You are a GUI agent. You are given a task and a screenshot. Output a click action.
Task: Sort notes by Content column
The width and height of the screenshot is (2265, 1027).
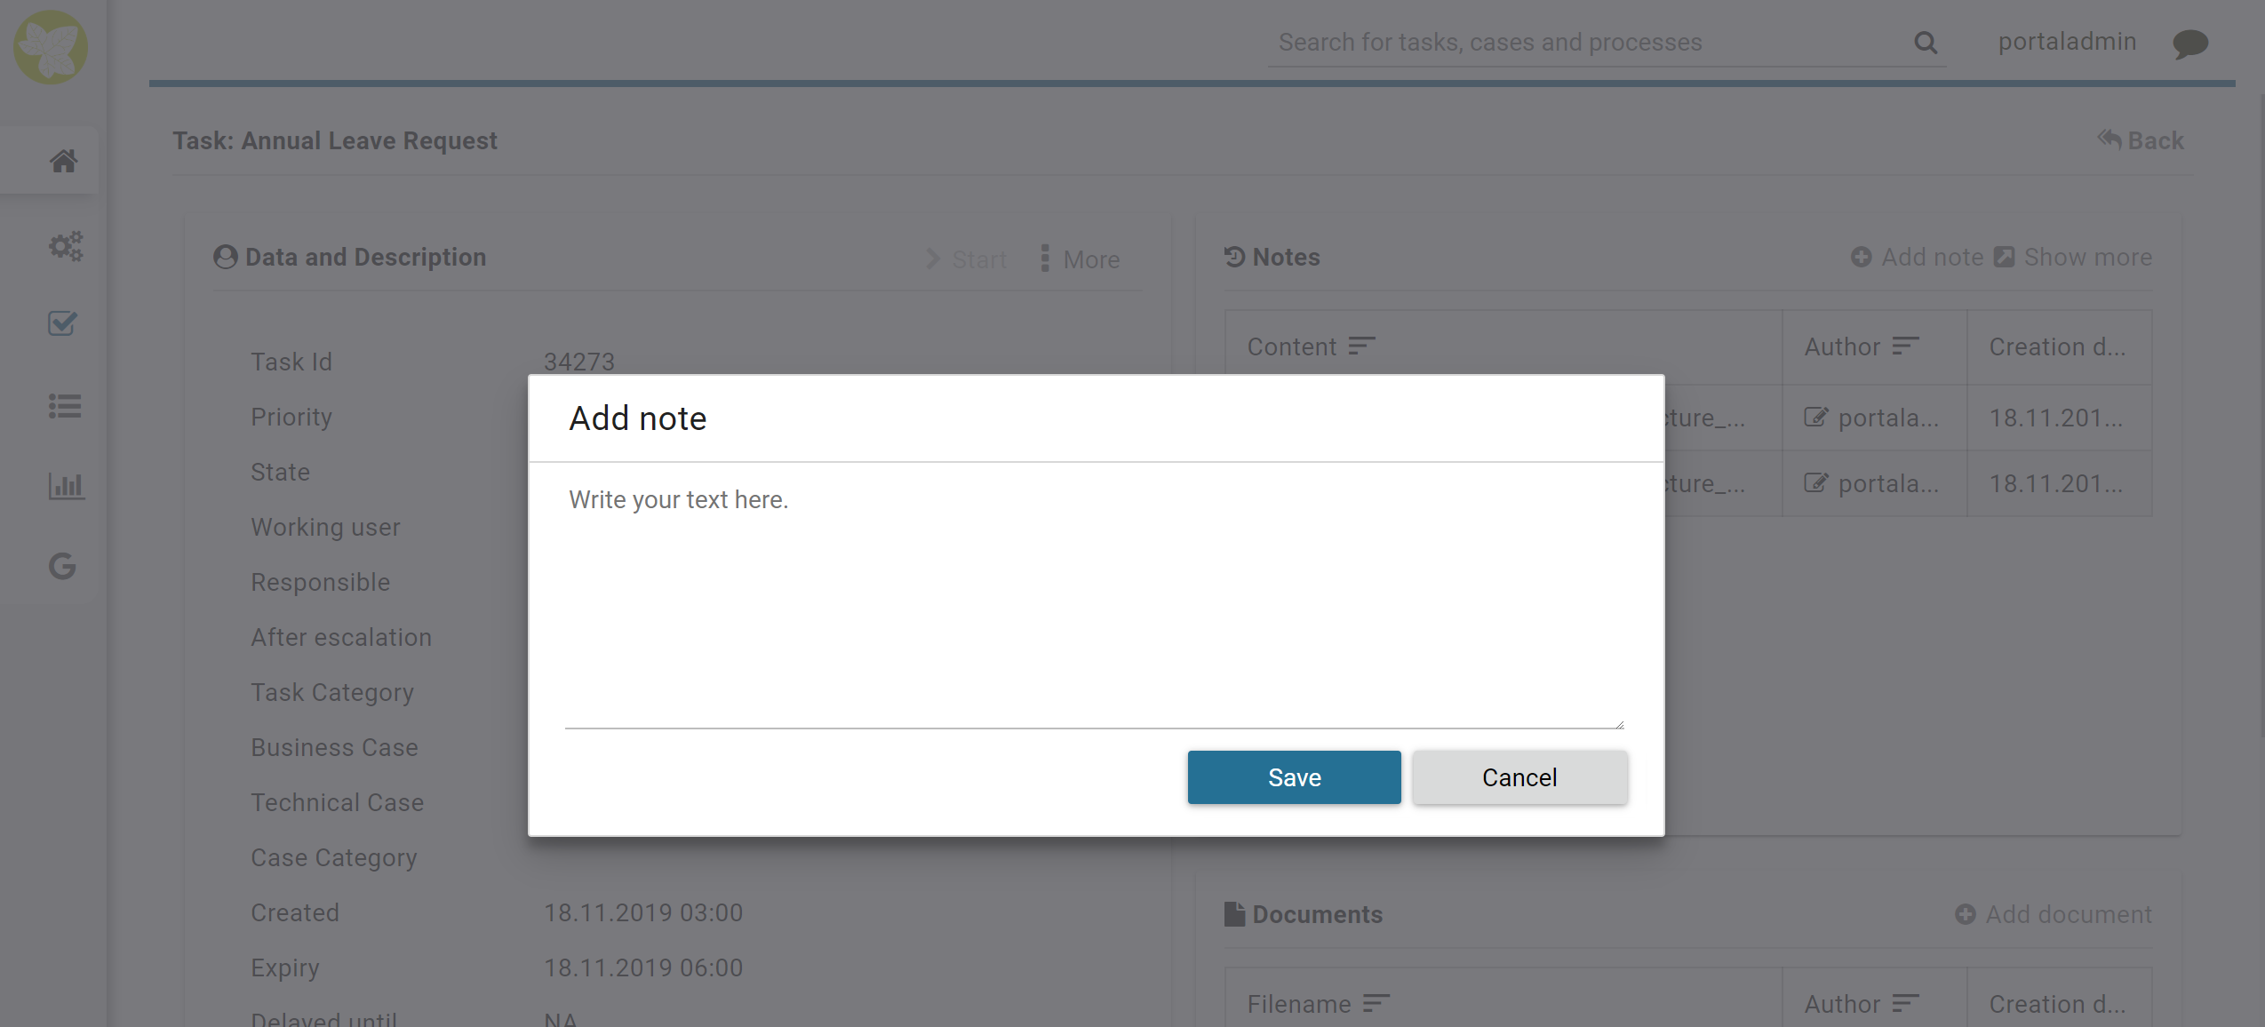click(x=1361, y=346)
